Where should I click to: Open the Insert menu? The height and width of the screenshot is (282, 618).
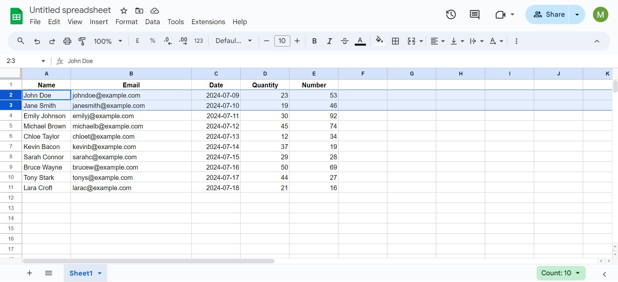click(x=99, y=22)
